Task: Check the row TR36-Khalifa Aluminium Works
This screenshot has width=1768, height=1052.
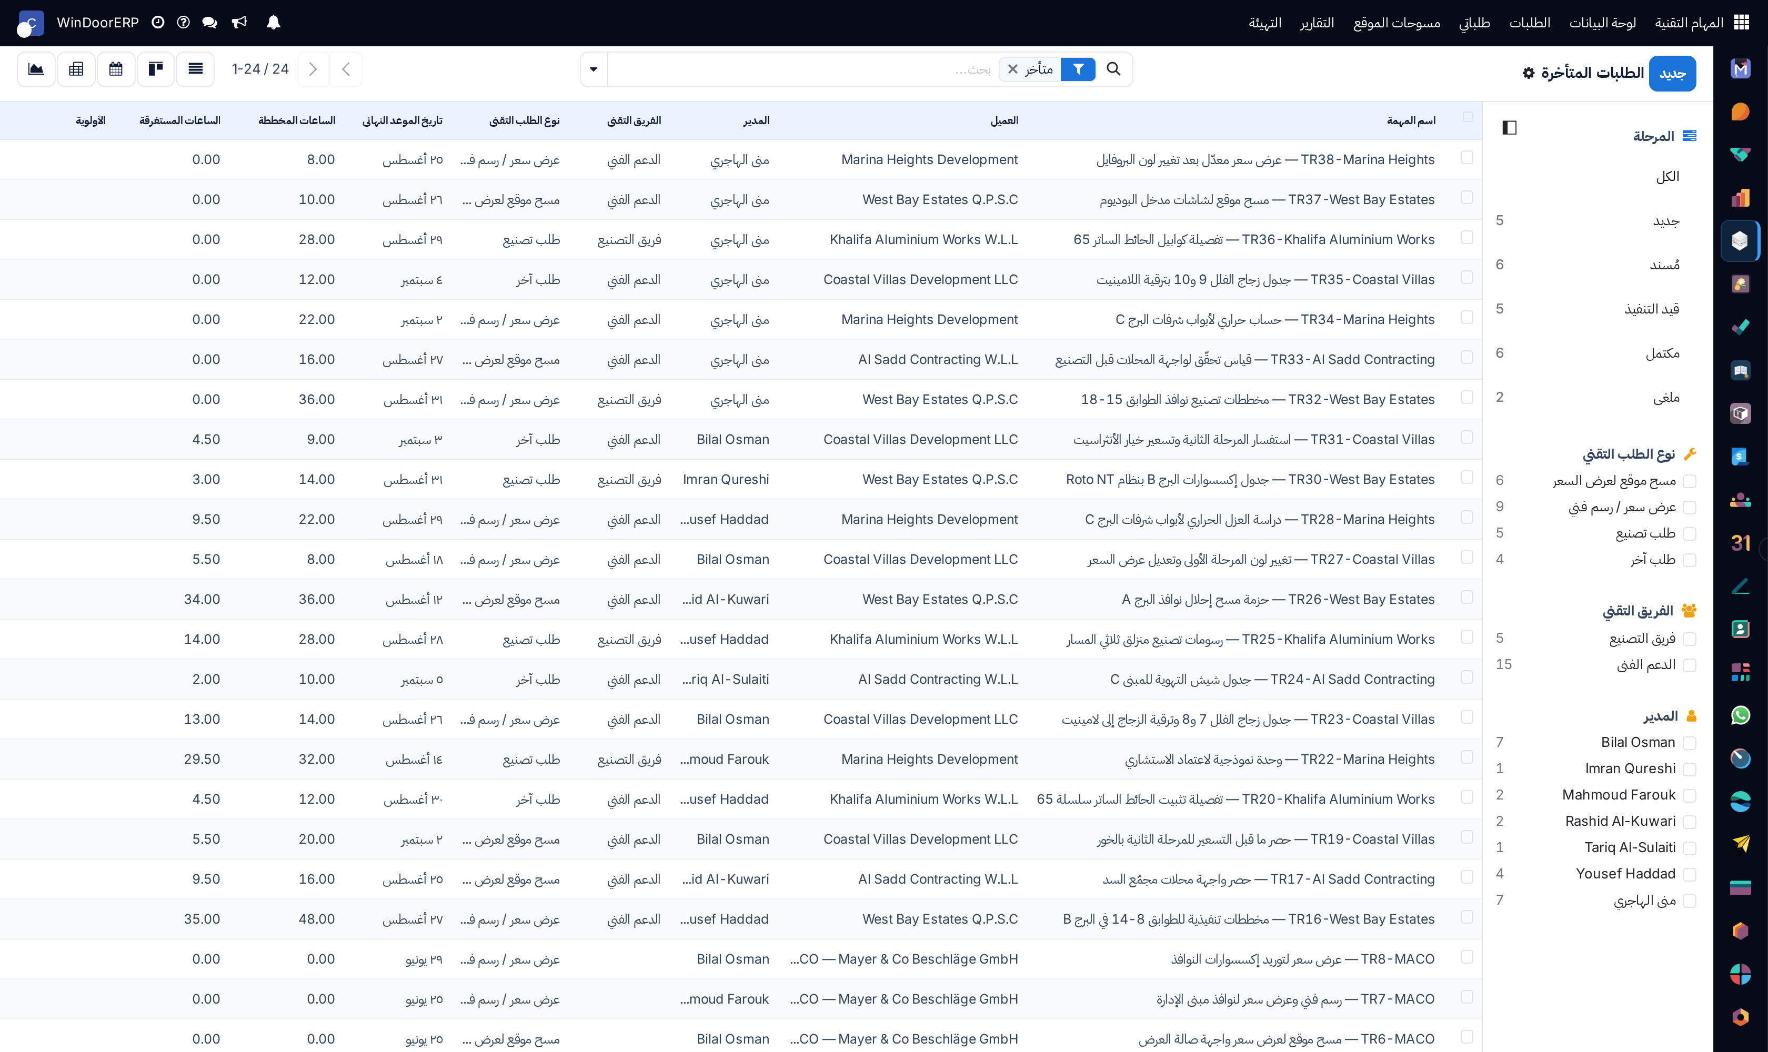Action: tap(1468, 237)
